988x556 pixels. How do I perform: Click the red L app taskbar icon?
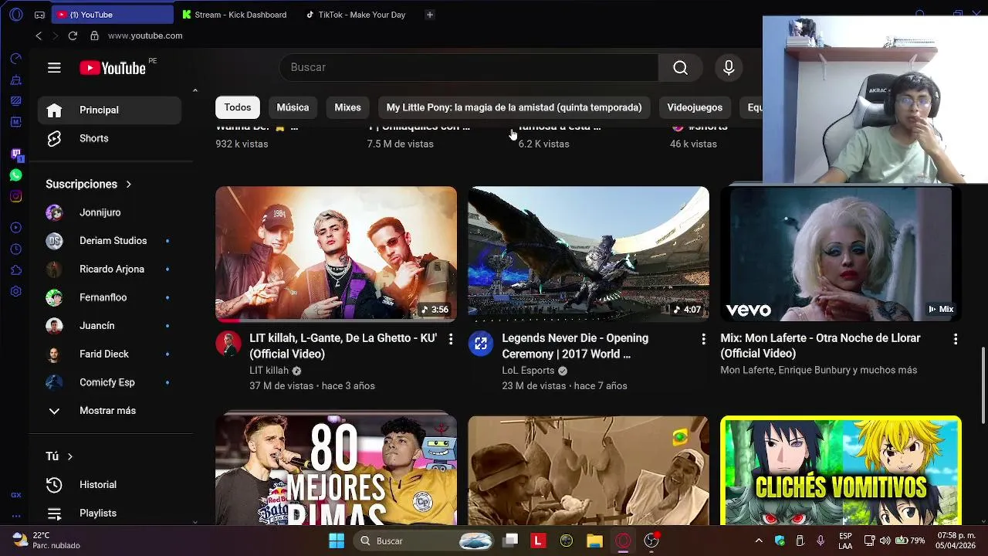tap(538, 541)
